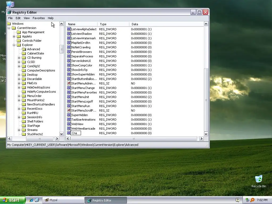Viewport: 272px width, 204px height.
Task: Open the Help menu
Action: 51,18
